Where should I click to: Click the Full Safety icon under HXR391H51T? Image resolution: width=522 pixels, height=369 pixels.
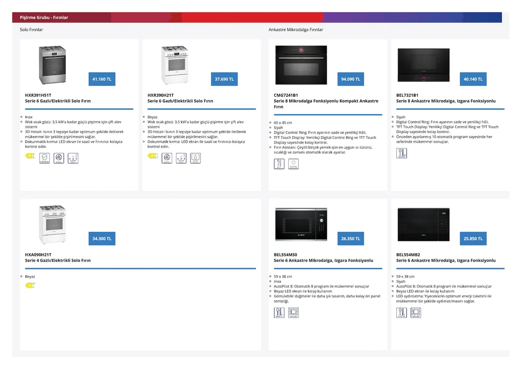[44, 158]
